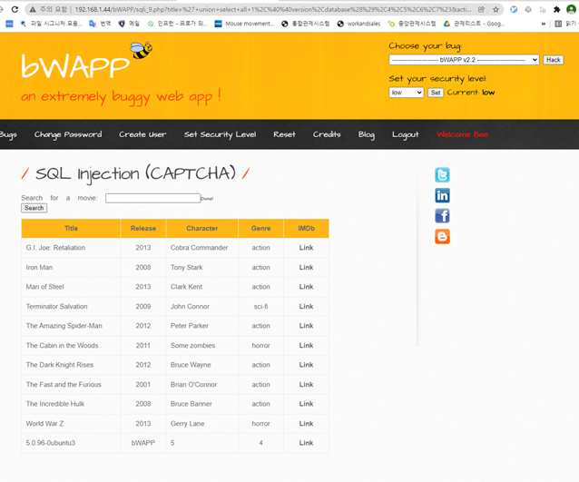Expand the security level dropdown set to low
579x482 pixels.
407,93
